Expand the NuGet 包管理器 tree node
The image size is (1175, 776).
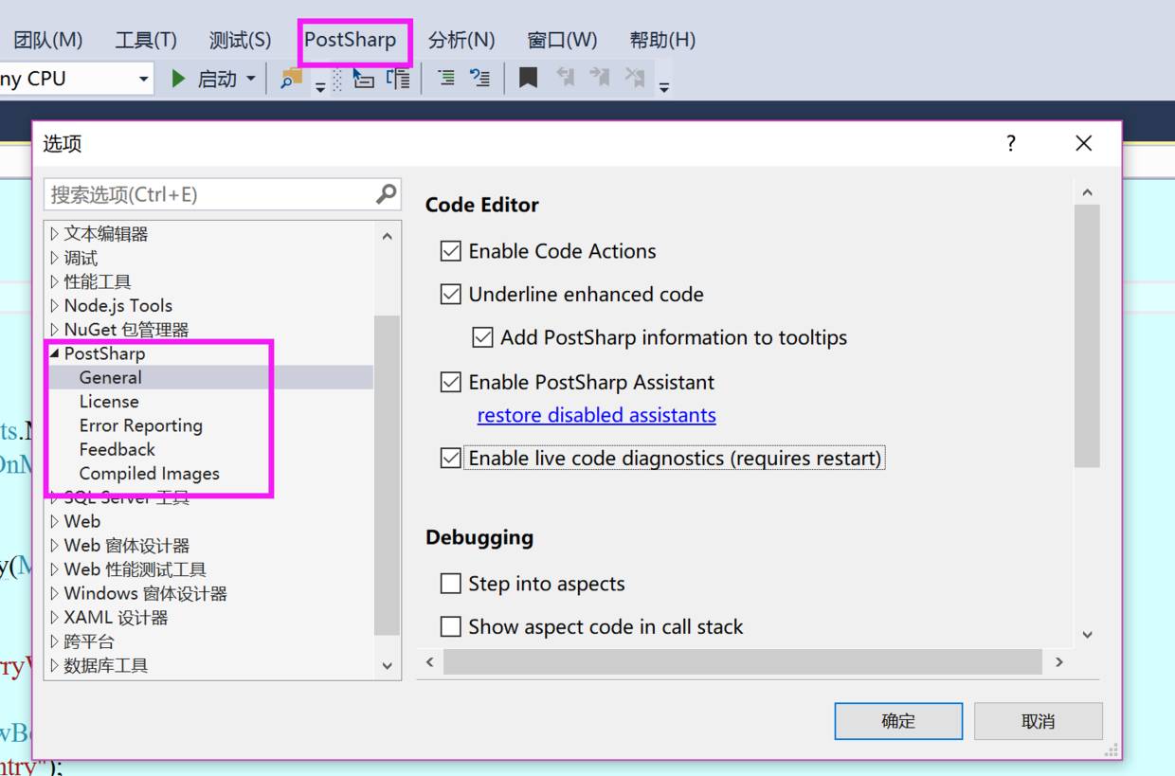[x=54, y=330]
